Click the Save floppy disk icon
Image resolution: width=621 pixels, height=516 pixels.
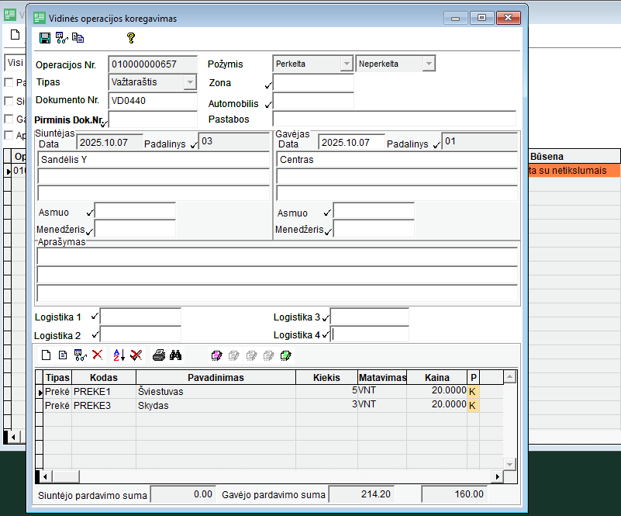44,37
